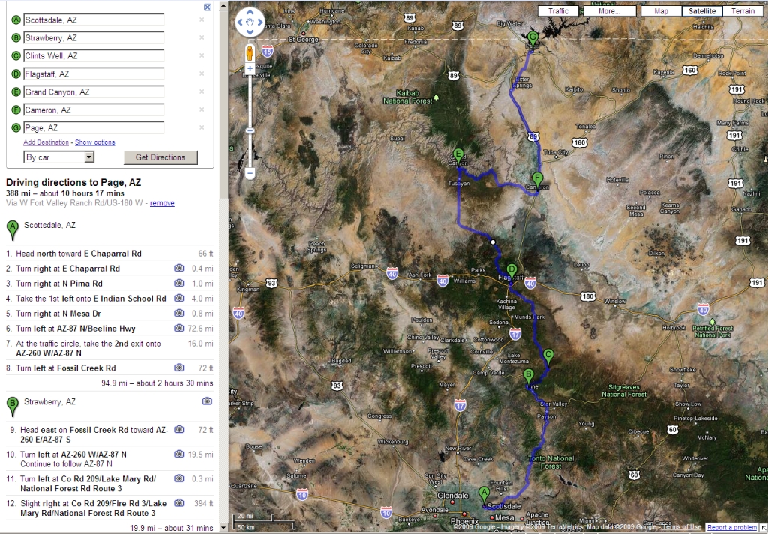The height and width of the screenshot is (534, 768).
Task: Open Street View camera for step 8 Fossil Creek Rd
Action: [x=179, y=367]
